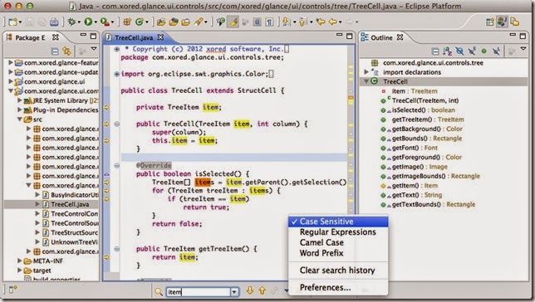The width and height of the screenshot is (535, 302).
Task: Collapse the src folder
Action: click(x=19, y=119)
